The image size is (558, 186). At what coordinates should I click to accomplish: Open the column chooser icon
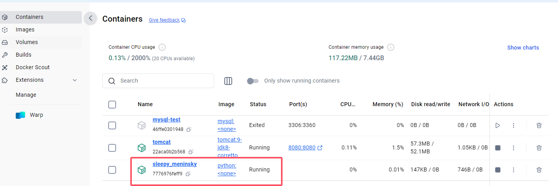tap(228, 81)
